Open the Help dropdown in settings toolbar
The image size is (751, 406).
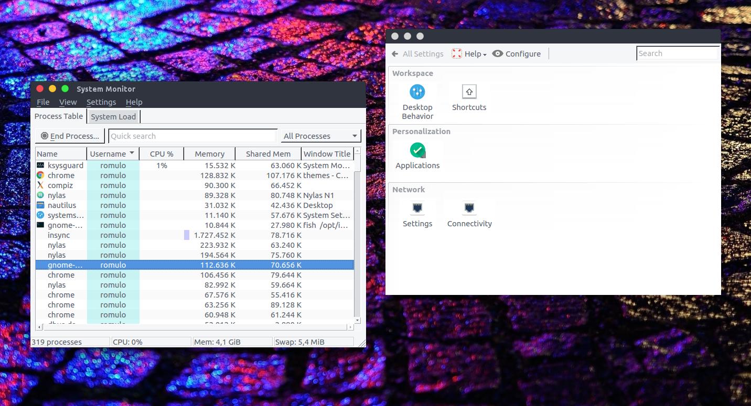pyautogui.click(x=469, y=54)
